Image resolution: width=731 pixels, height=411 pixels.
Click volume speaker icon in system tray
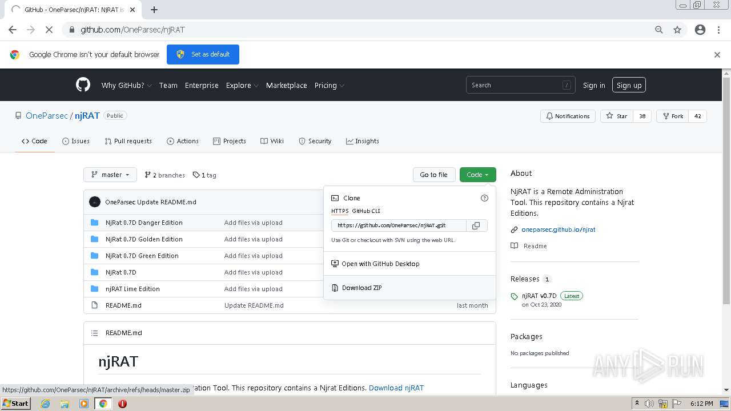coord(649,404)
